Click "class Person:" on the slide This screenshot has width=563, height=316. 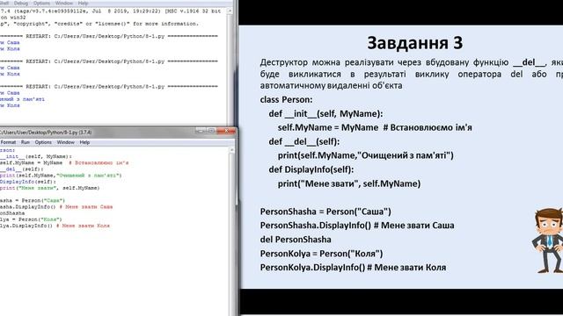click(x=286, y=99)
